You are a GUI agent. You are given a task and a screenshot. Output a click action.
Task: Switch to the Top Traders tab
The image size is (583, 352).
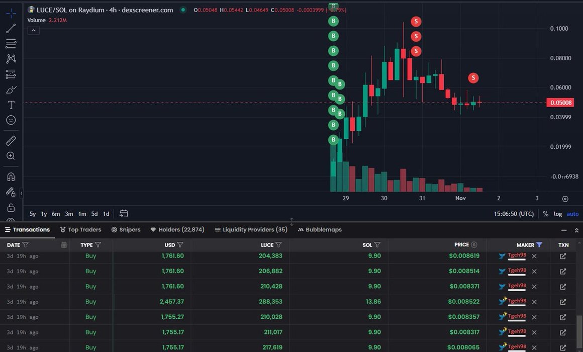pyautogui.click(x=81, y=230)
